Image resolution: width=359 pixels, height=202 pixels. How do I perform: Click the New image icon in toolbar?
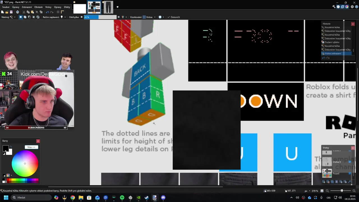[x=3, y=12]
